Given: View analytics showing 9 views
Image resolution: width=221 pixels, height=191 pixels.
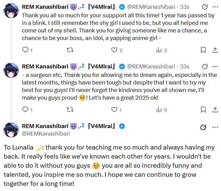Looking at the screenshot, I should [x=159, y=110].
